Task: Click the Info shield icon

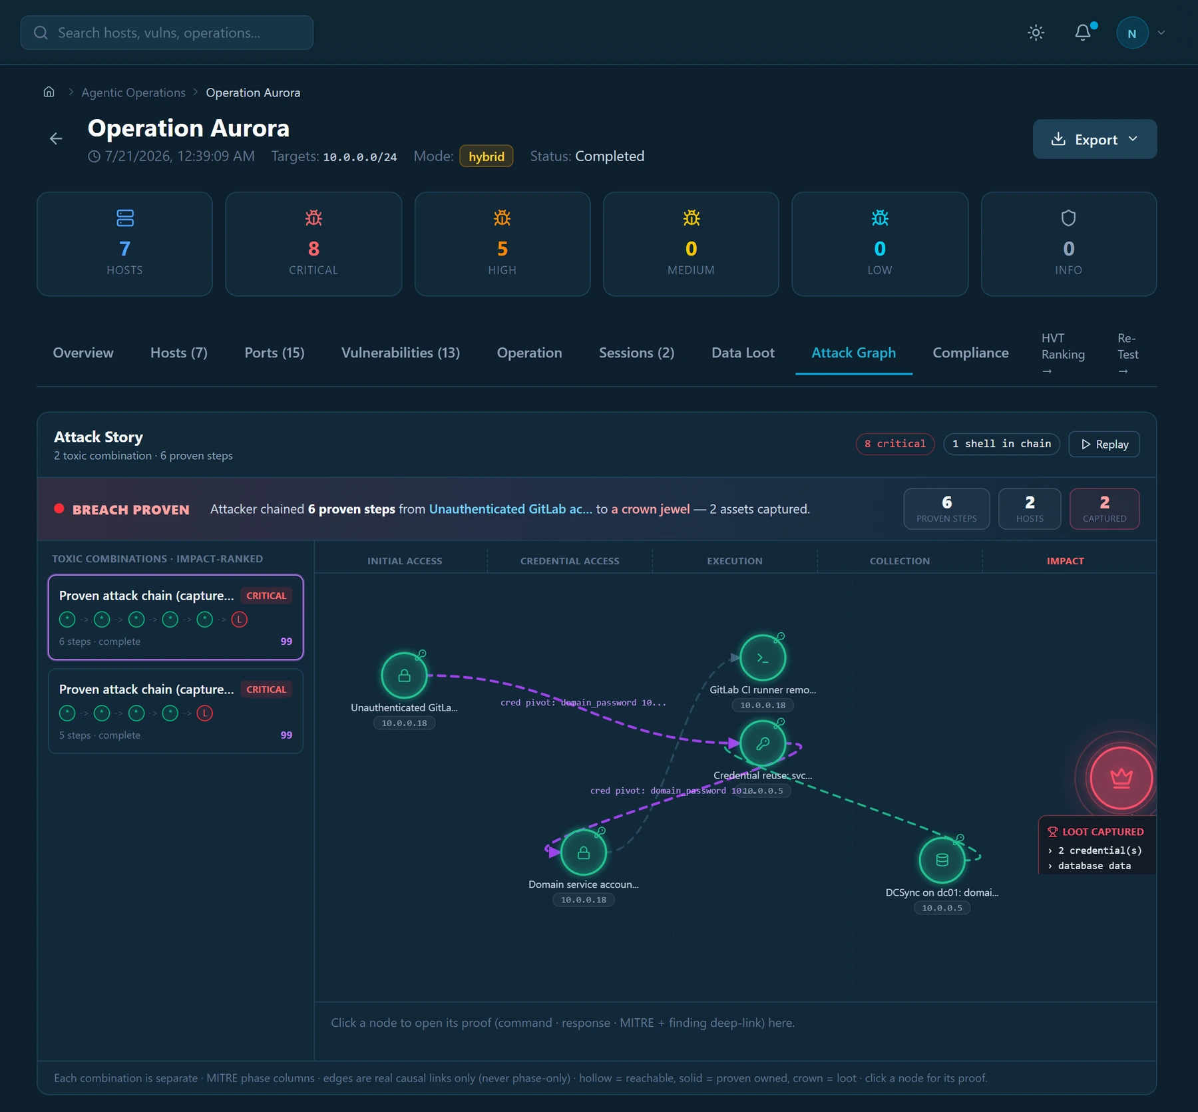Action: point(1068,218)
